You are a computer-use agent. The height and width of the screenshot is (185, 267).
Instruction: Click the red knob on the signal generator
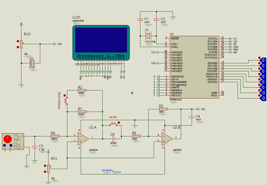(x=8, y=139)
